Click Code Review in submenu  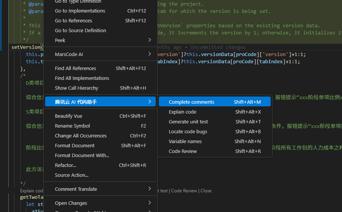[x=215, y=151]
